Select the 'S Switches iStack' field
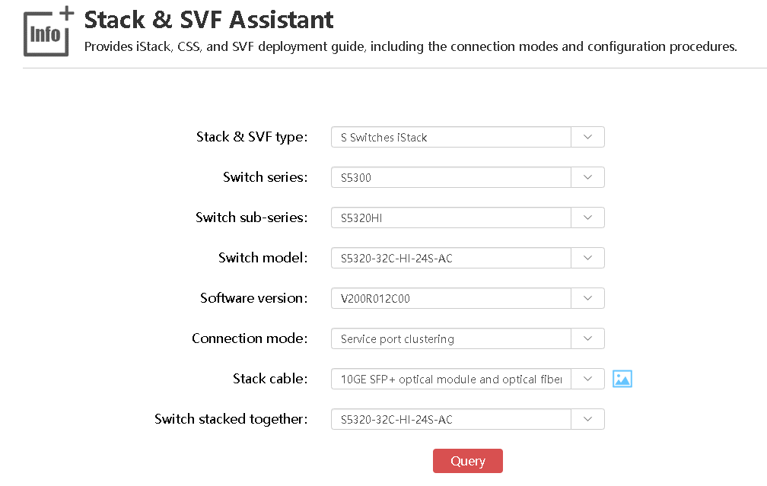Screen dimensions: 767x486 coord(451,137)
